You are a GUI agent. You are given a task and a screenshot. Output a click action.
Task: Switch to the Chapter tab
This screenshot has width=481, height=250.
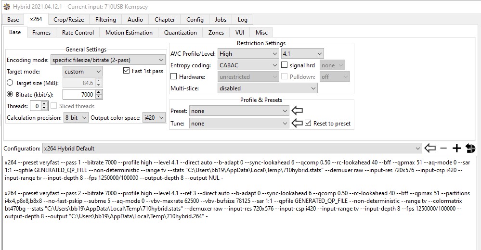coord(164,20)
